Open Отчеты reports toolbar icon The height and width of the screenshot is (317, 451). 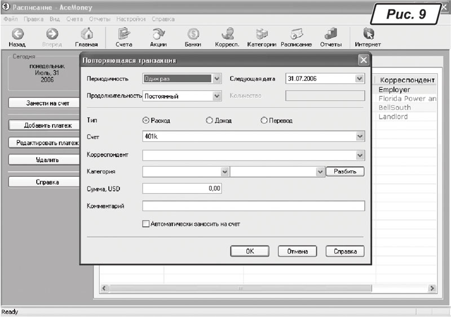(330, 37)
